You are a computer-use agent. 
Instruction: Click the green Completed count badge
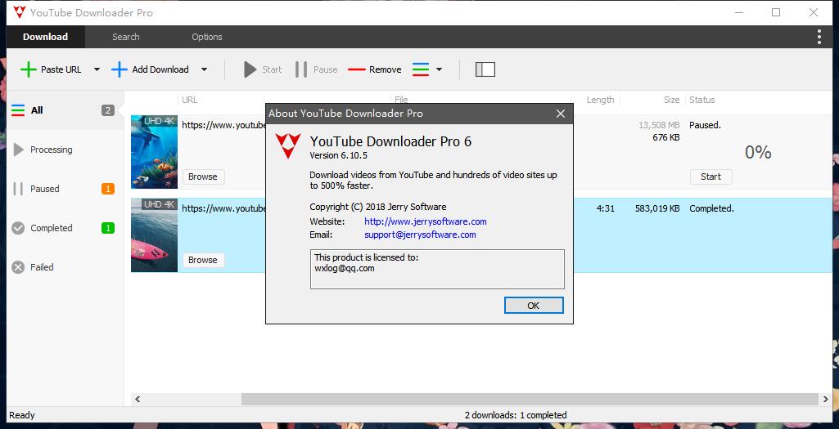(x=108, y=228)
